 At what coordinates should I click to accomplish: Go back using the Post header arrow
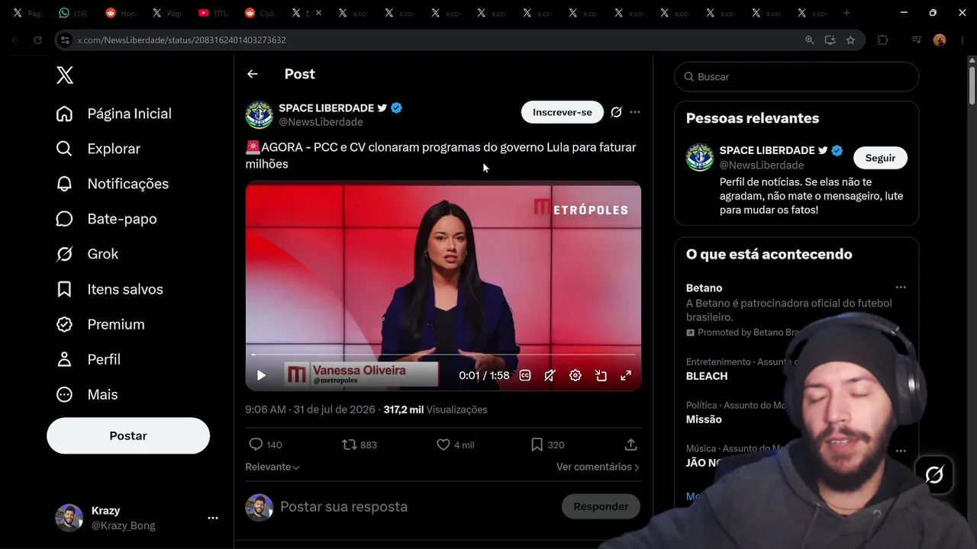253,74
